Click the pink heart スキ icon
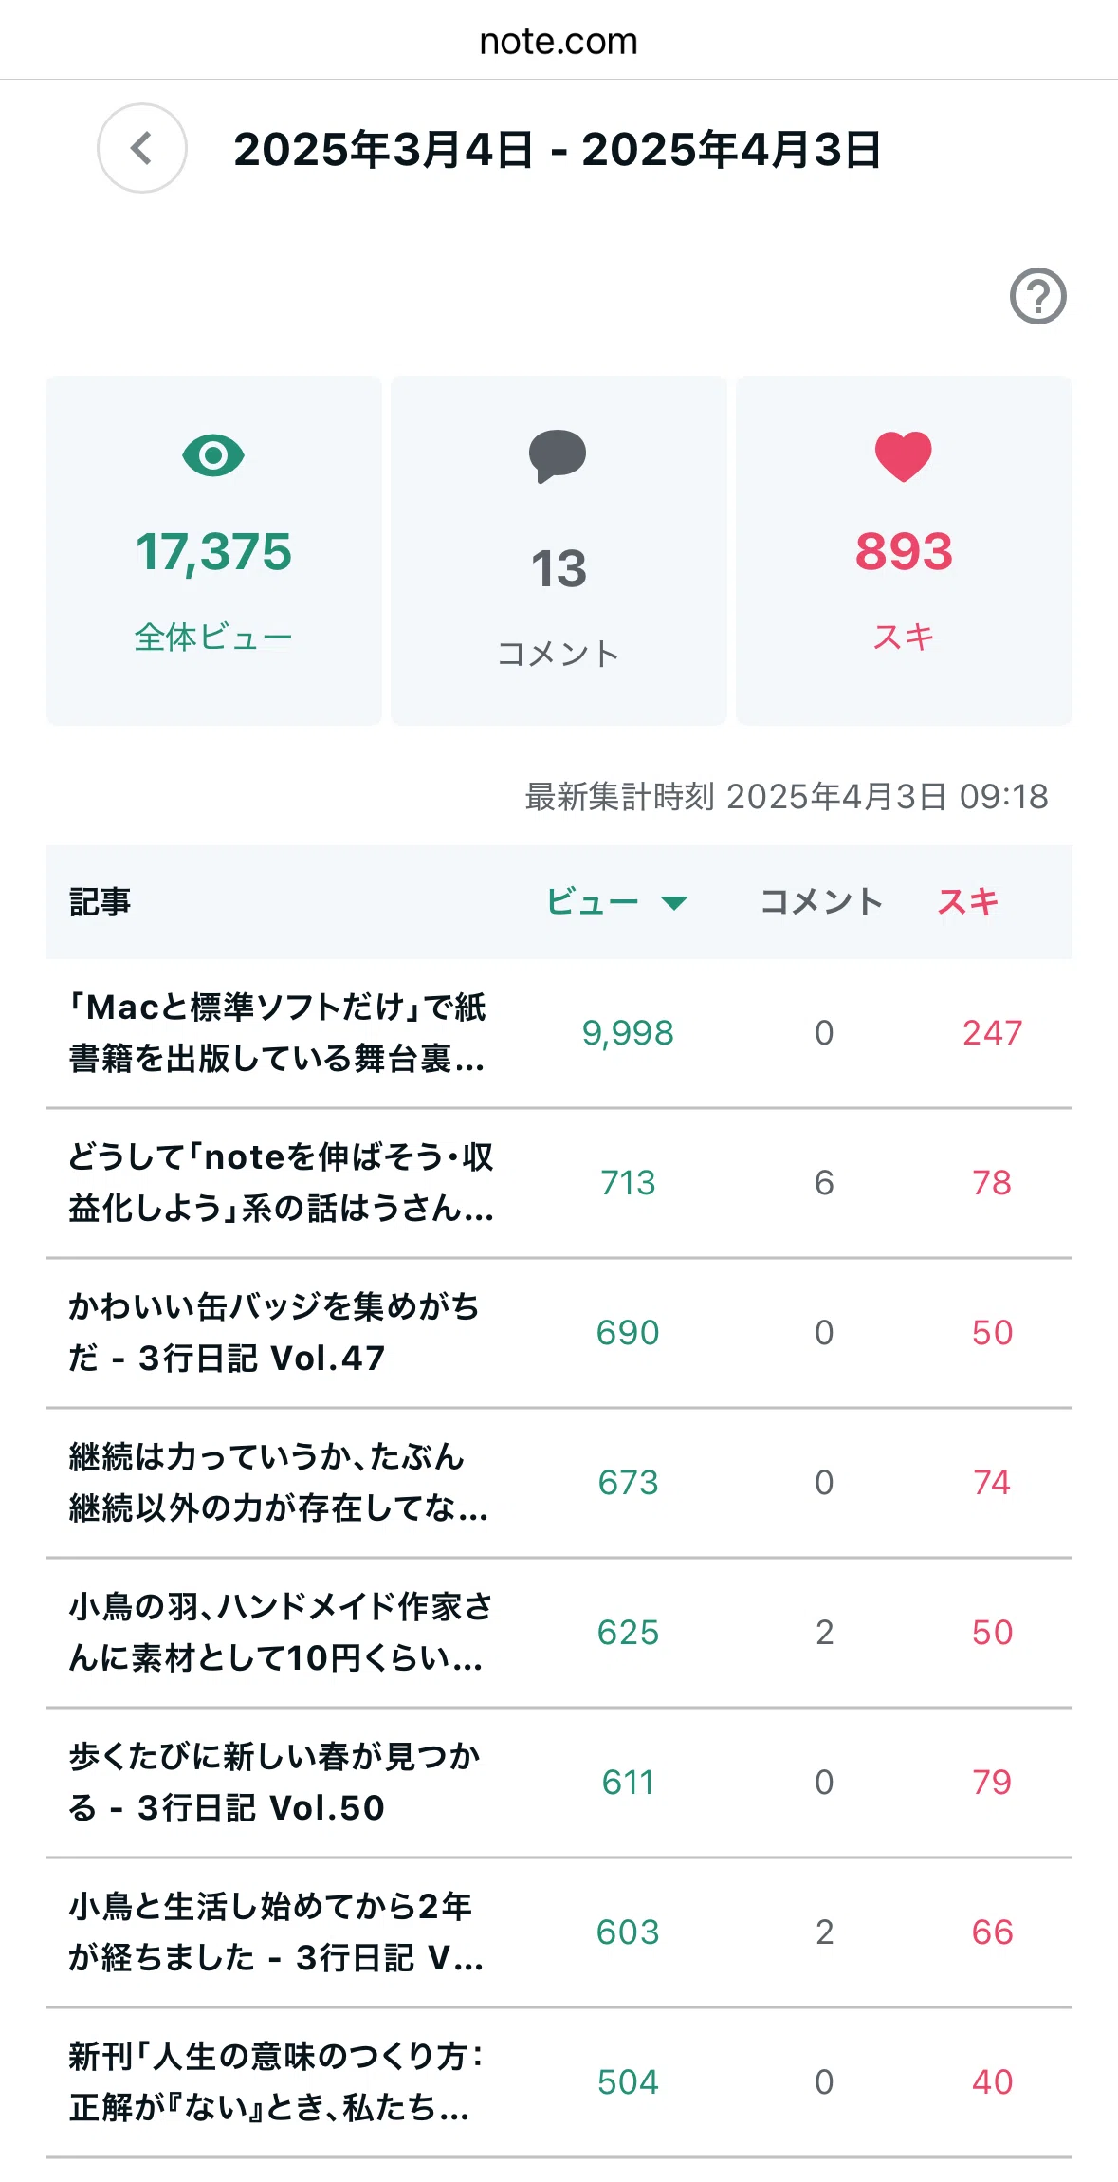 click(903, 456)
